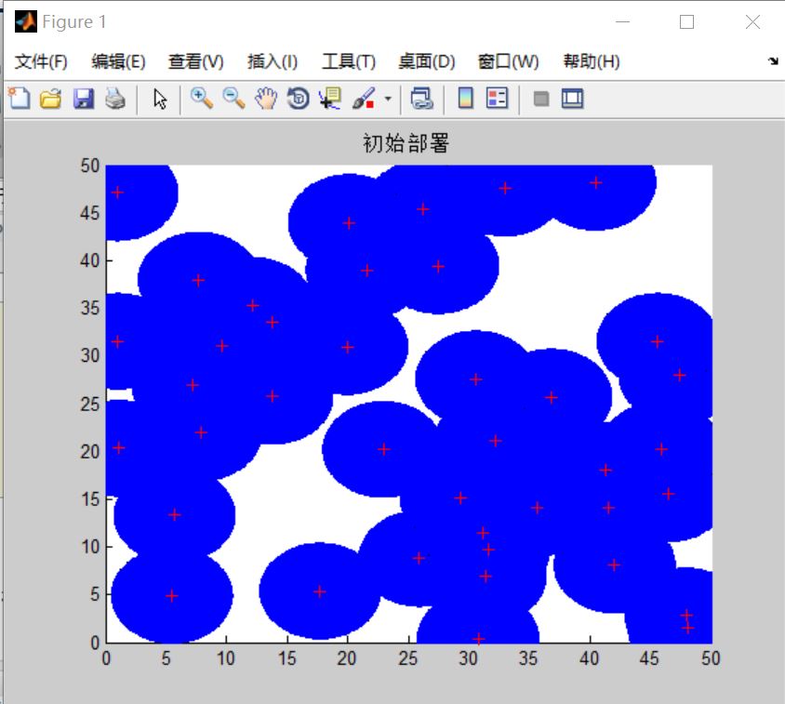Maximize the Figure 1 window
This screenshot has height=704, width=785.
(x=686, y=22)
